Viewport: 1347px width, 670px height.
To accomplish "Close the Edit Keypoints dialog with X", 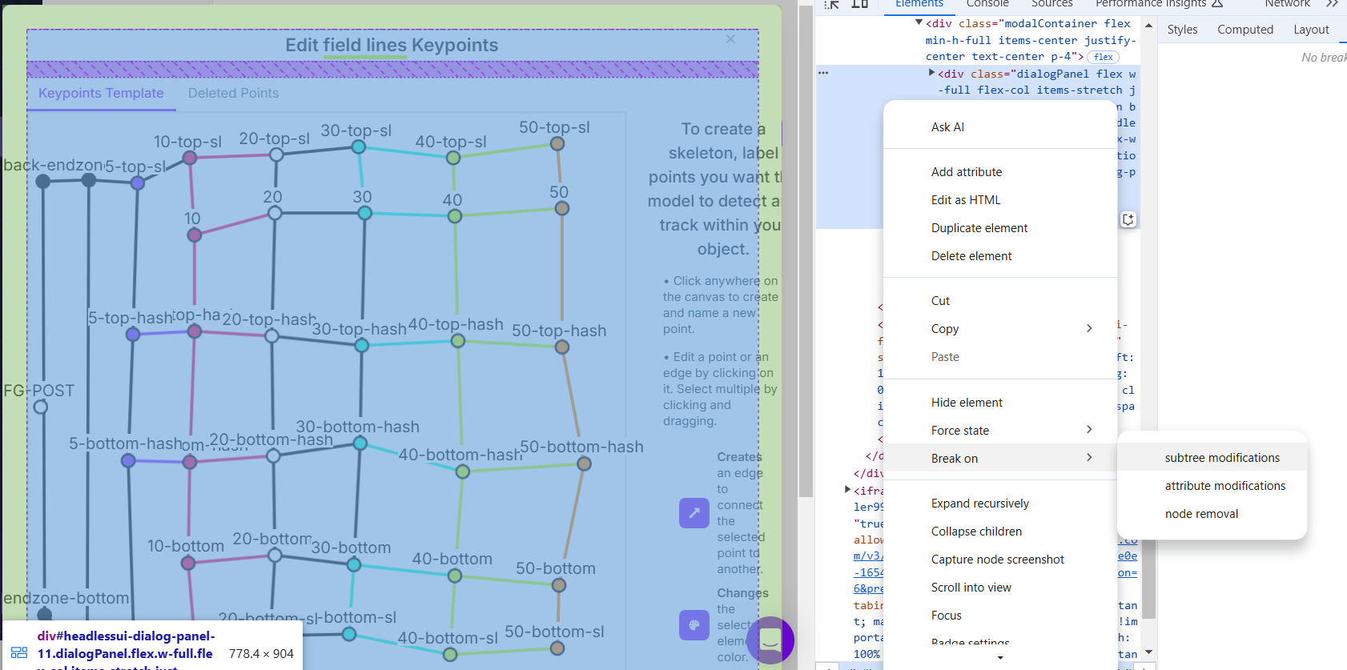I will click(x=730, y=39).
